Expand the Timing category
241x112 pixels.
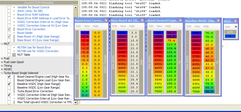click(x=2, y=66)
